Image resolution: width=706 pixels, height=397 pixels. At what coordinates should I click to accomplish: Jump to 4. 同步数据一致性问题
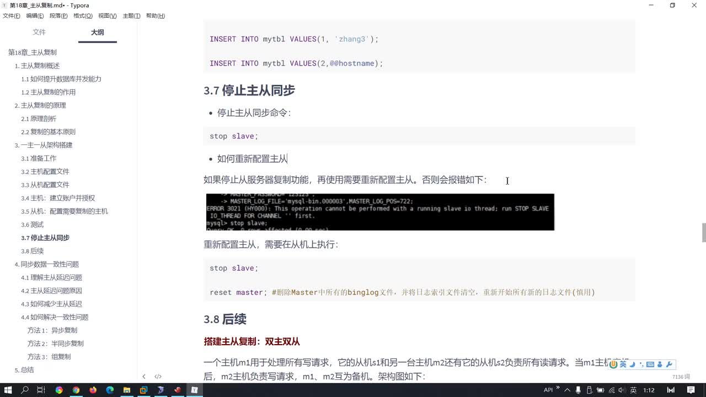tap(47, 264)
